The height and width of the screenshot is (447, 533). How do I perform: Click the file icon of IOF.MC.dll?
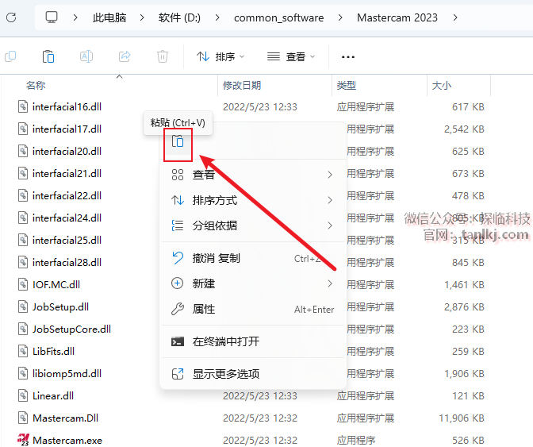point(23,284)
